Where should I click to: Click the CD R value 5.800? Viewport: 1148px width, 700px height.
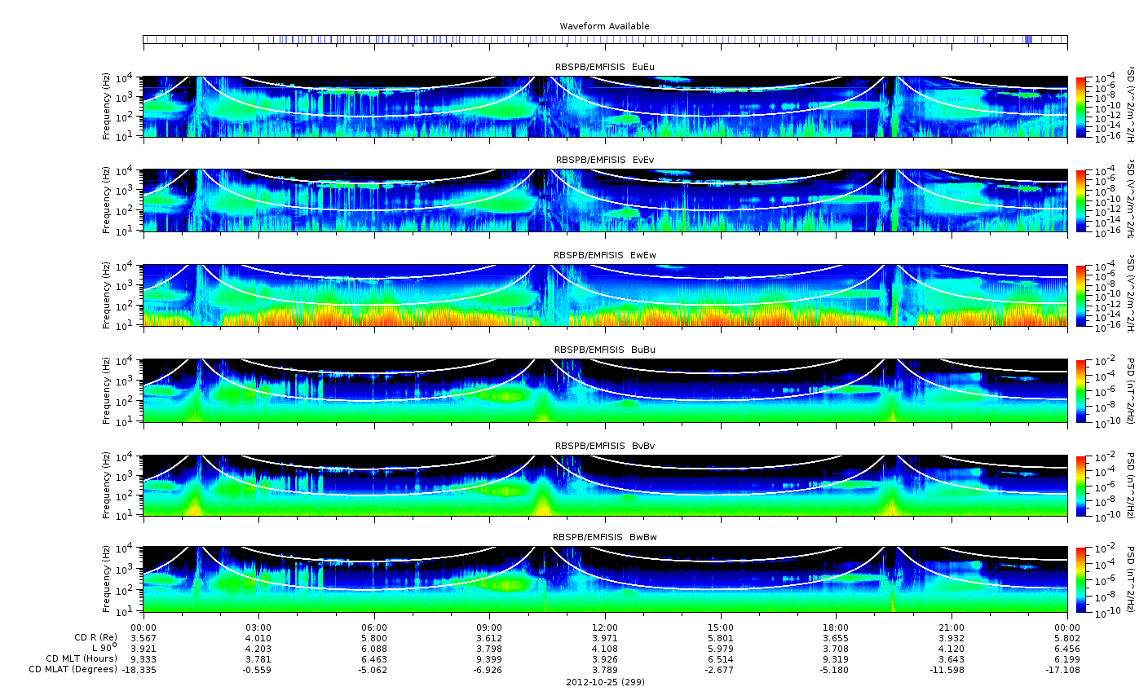coord(373,637)
